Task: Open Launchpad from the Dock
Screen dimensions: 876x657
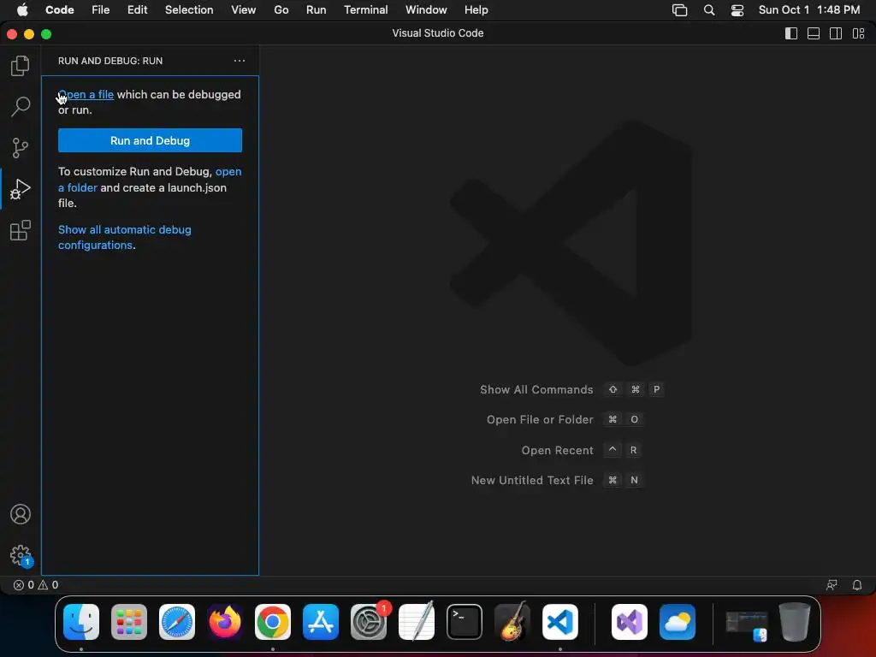Action: (x=129, y=622)
